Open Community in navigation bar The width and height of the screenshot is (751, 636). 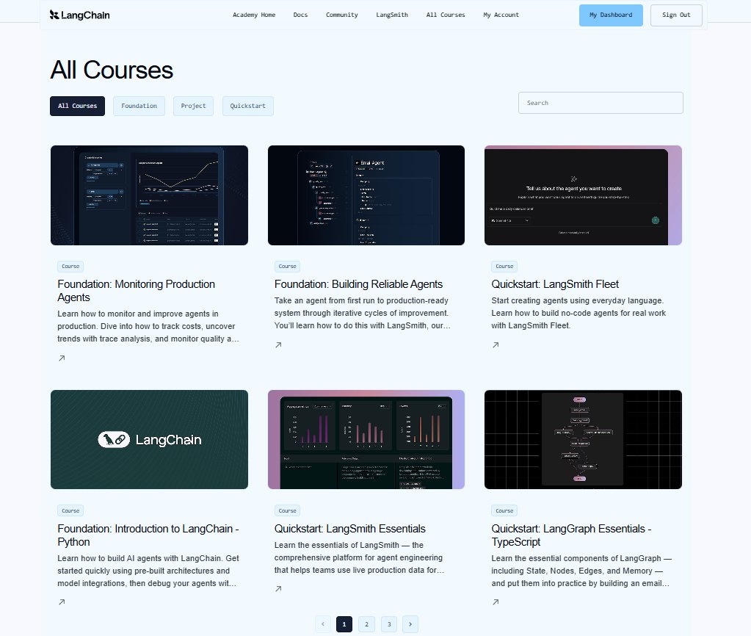tap(342, 15)
